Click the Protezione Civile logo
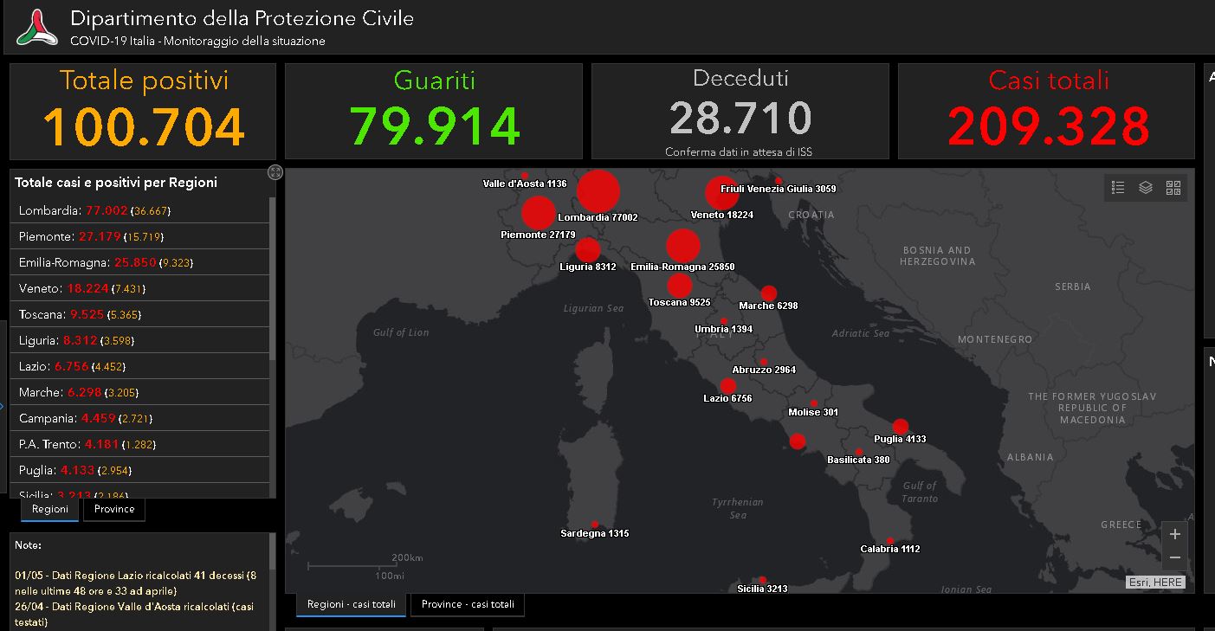This screenshot has width=1215, height=631. [37, 28]
